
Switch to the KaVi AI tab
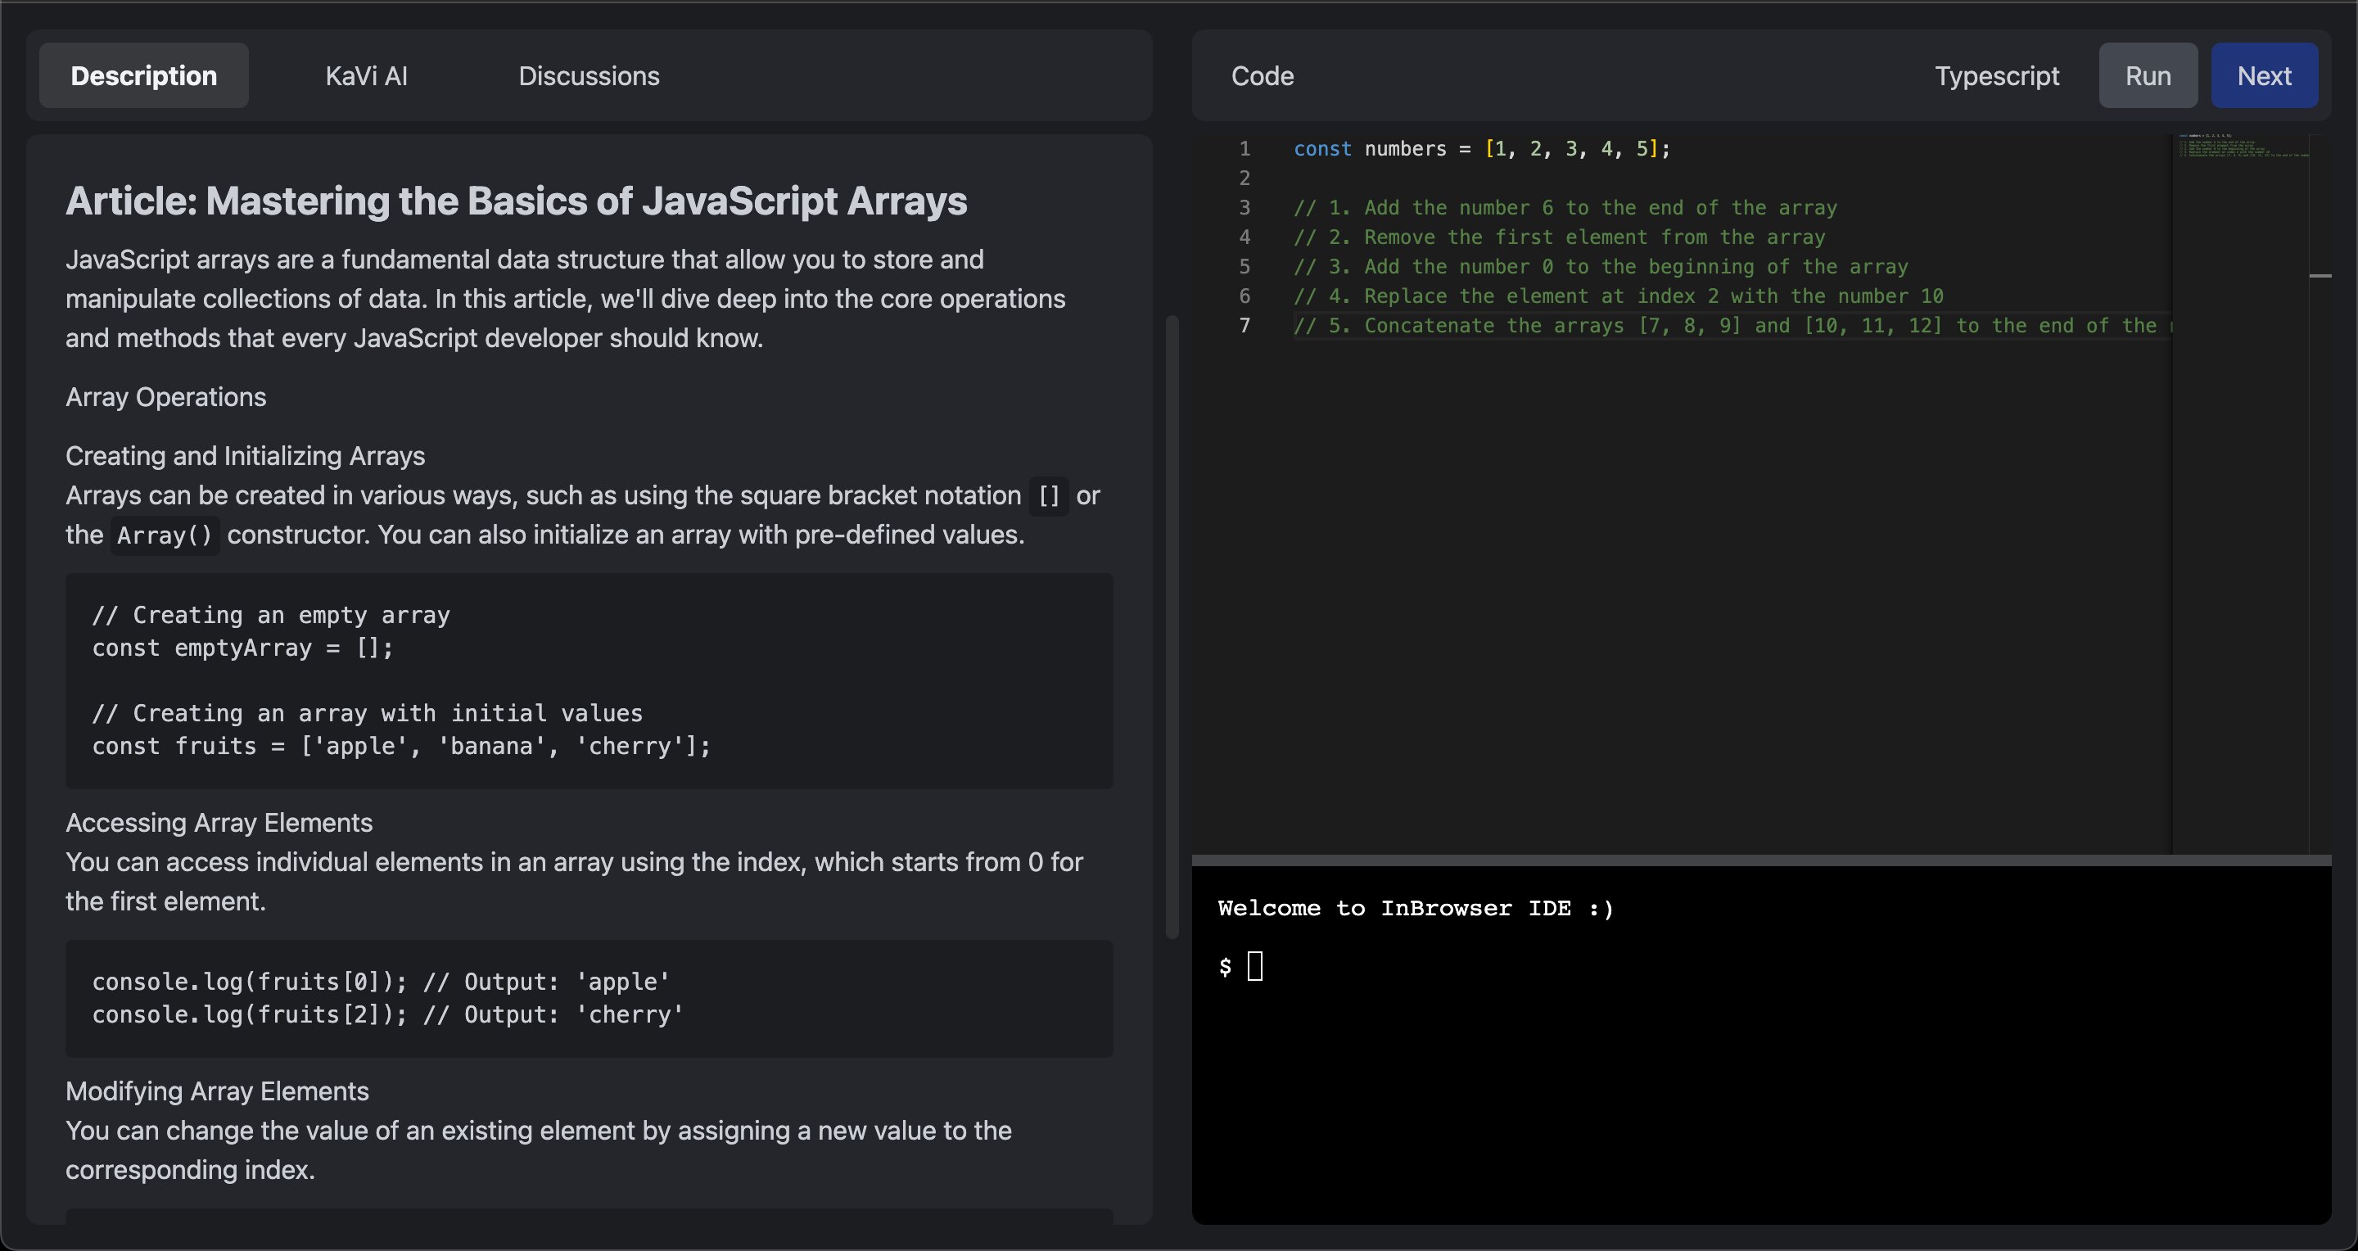point(366,76)
